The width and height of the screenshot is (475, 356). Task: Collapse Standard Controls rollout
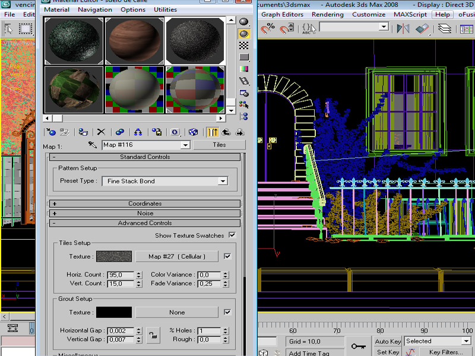click(x=145, y=157)
